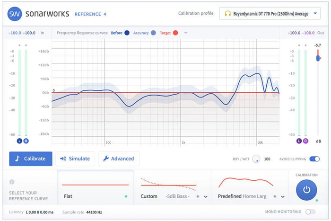Click the output gain slider handle
The image size is (331, 221).
click(x=318, y=58)
